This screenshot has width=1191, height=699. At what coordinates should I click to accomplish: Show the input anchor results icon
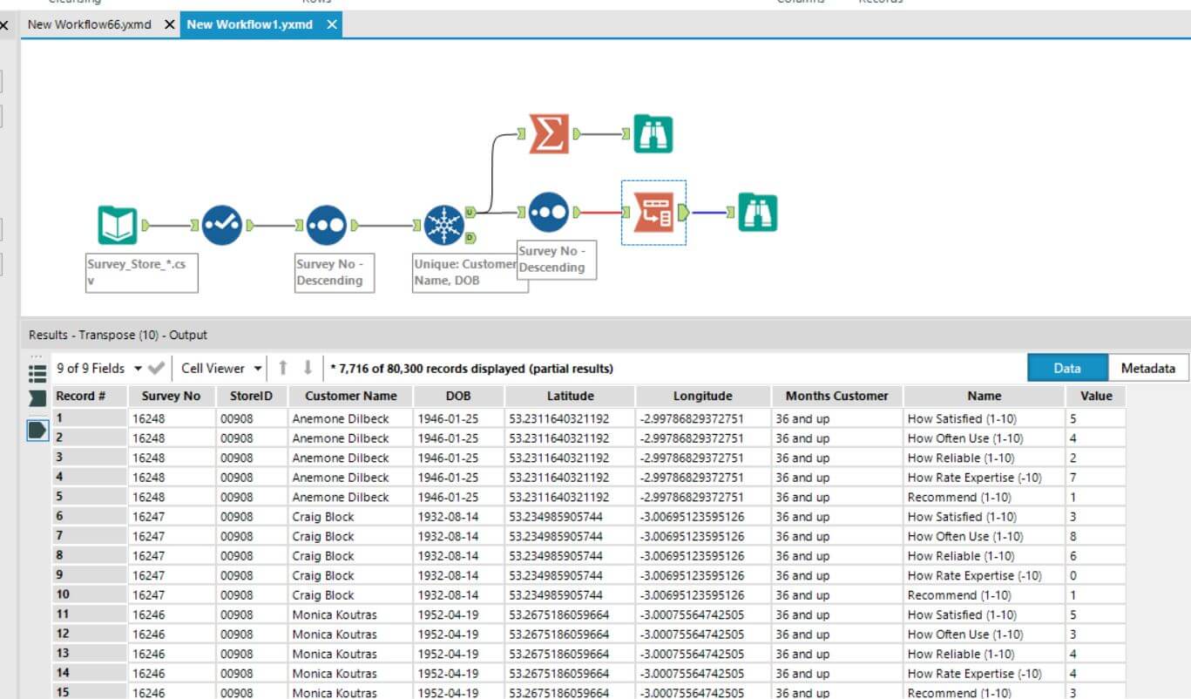[37, 398]
